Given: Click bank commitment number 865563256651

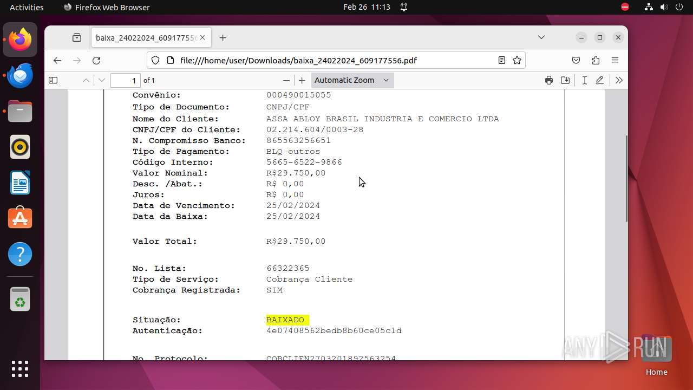Looking at the screenshot, I should [x=298, y=140].
